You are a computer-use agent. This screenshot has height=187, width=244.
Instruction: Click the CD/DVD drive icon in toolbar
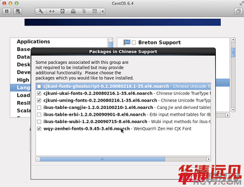tap(73, 11)
